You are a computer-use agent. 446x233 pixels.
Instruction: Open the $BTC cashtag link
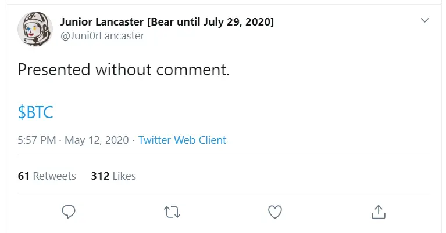tap(35, 112)
